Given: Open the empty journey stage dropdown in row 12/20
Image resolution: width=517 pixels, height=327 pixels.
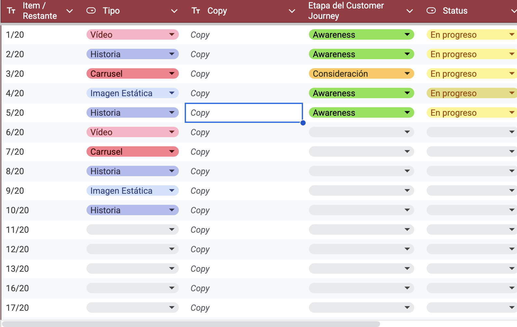Looking at the screenshot, I should click(x=361, y=249).
